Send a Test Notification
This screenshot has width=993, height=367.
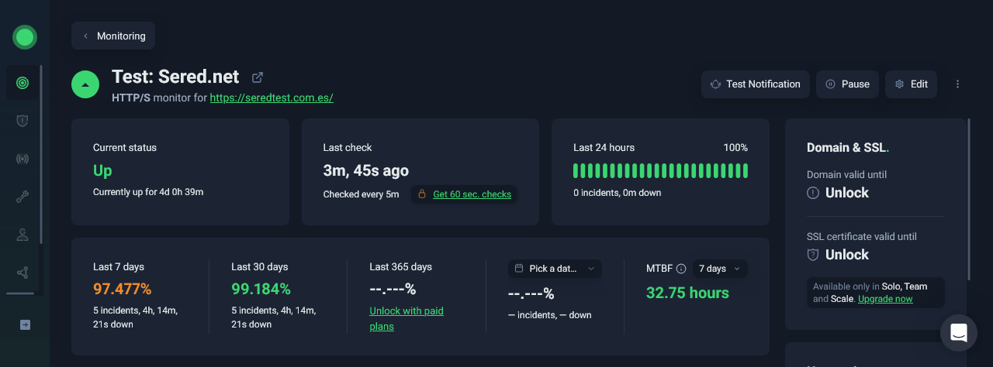756,84
